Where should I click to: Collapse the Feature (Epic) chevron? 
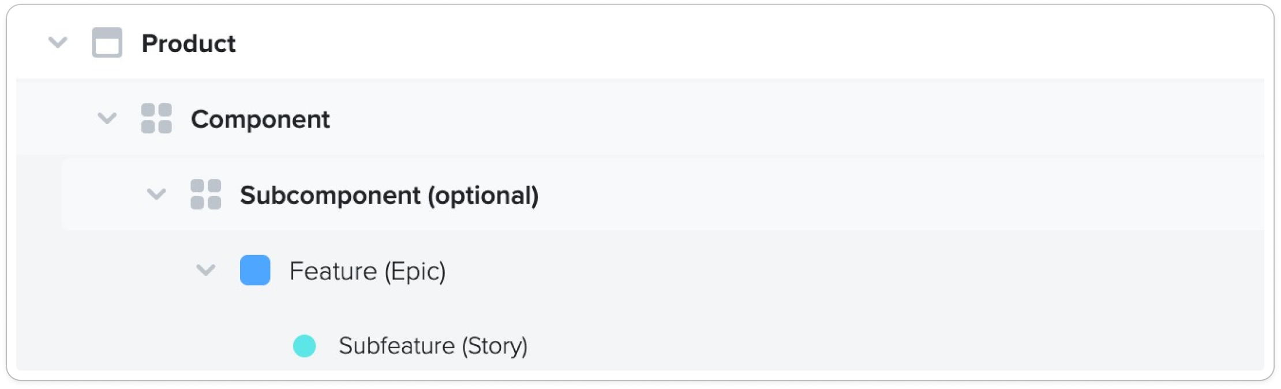point(206,270)
